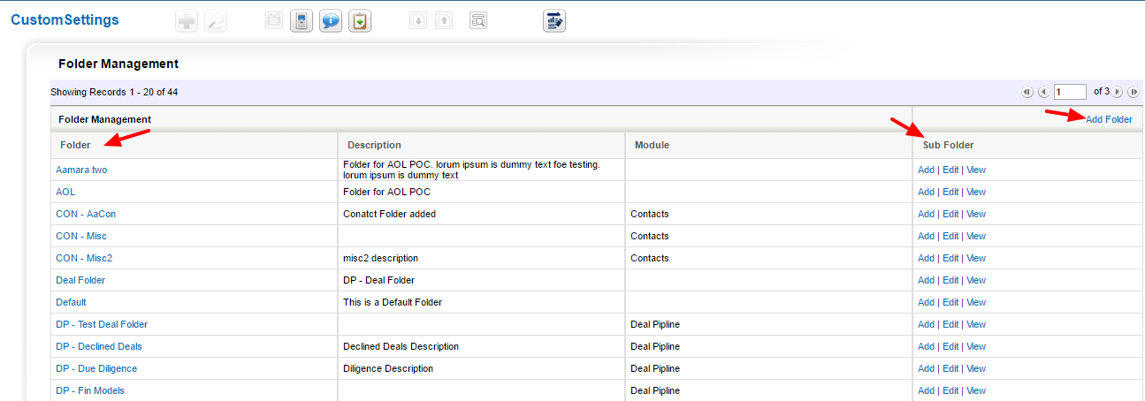
Task: Open the Aamara two folder link
Action: [81, 170]
